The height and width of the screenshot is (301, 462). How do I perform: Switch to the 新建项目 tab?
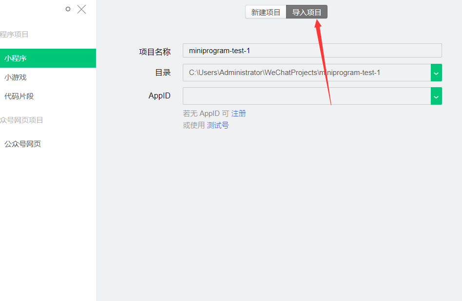pyautogui.click(x=266, y=12)
